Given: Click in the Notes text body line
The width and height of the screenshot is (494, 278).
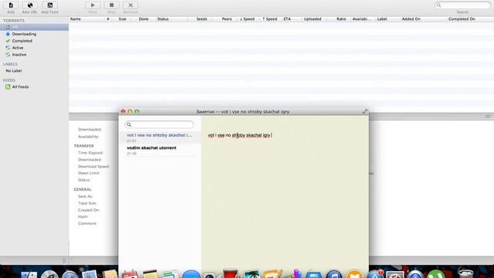Looking at the screenshot, I should [x=239, y=135].
